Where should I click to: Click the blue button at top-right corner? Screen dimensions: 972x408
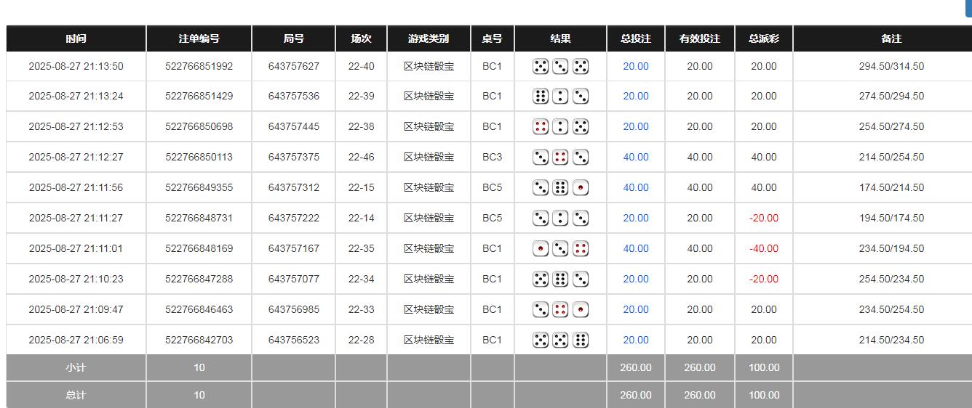968,7
